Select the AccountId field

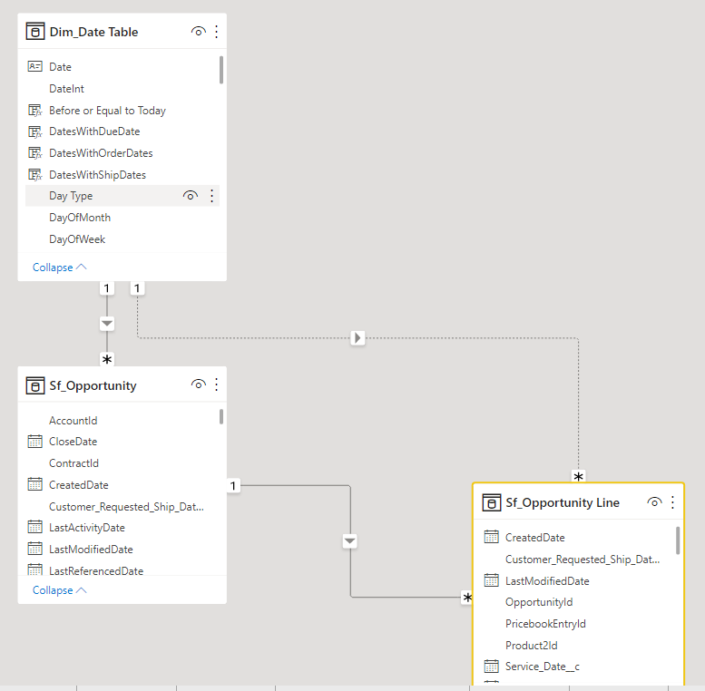[122, 421]
